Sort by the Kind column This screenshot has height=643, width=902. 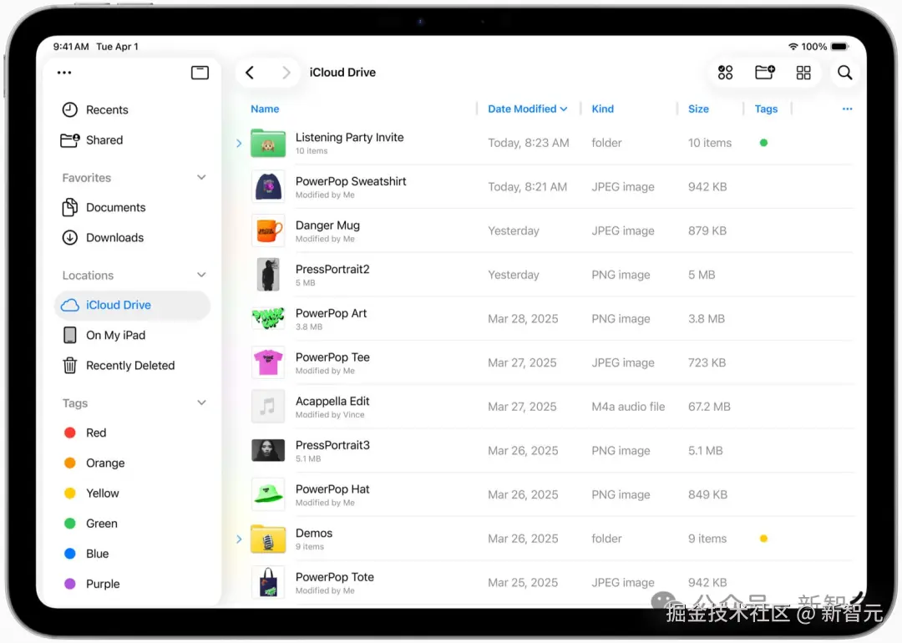(x=602, y=109)
